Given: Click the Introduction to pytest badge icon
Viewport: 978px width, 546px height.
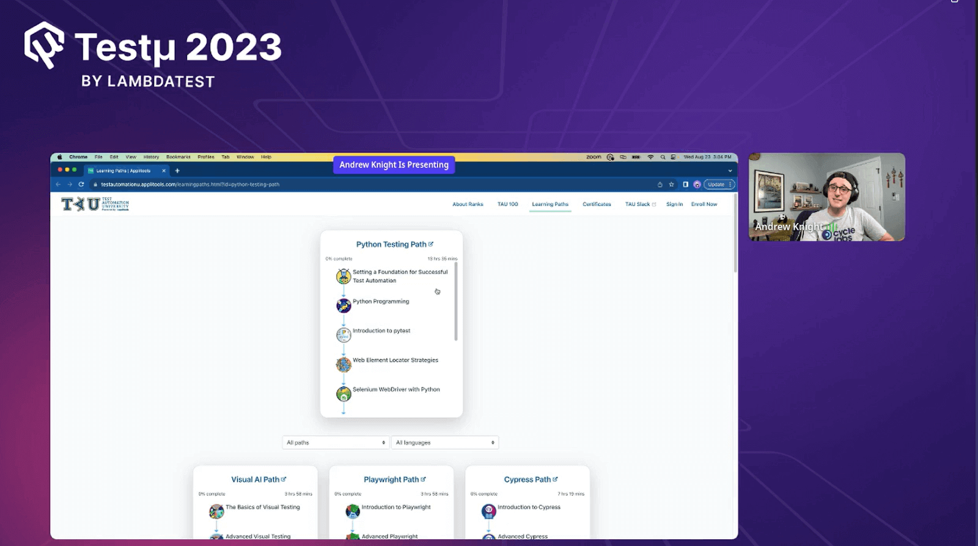Looking at the screenshot, I should tap(344, 335).
